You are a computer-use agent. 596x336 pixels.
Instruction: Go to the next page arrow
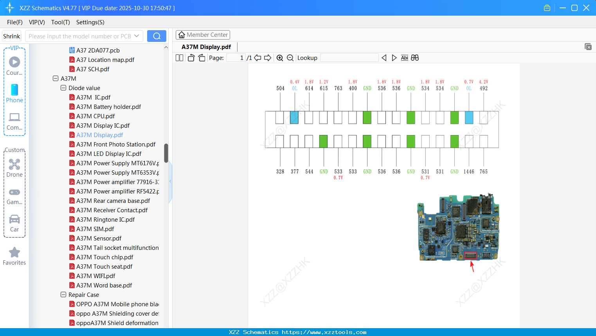pyautogui.click(x=268, y=58)
